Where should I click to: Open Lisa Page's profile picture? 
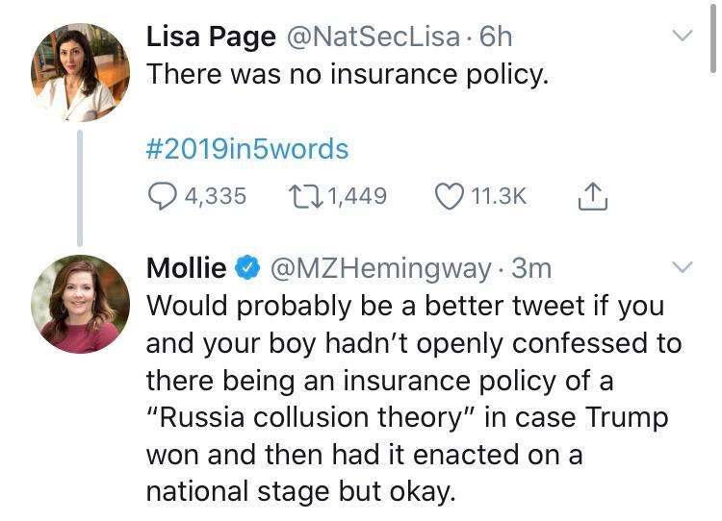tap(80, 72)
